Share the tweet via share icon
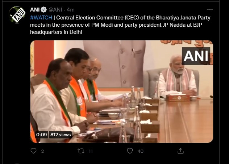 point(180,151)
